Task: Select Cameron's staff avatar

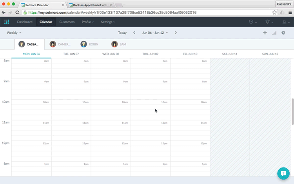Action: pyautogui.click(x=53, y=44)
